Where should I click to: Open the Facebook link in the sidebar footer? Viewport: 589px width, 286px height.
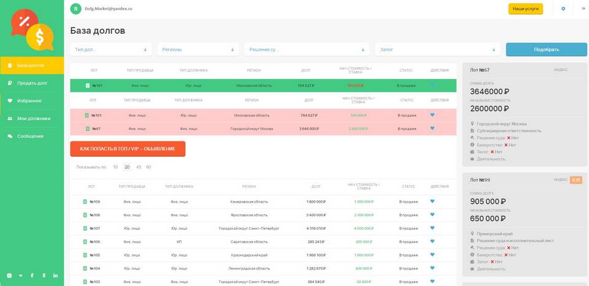point(32,276)
